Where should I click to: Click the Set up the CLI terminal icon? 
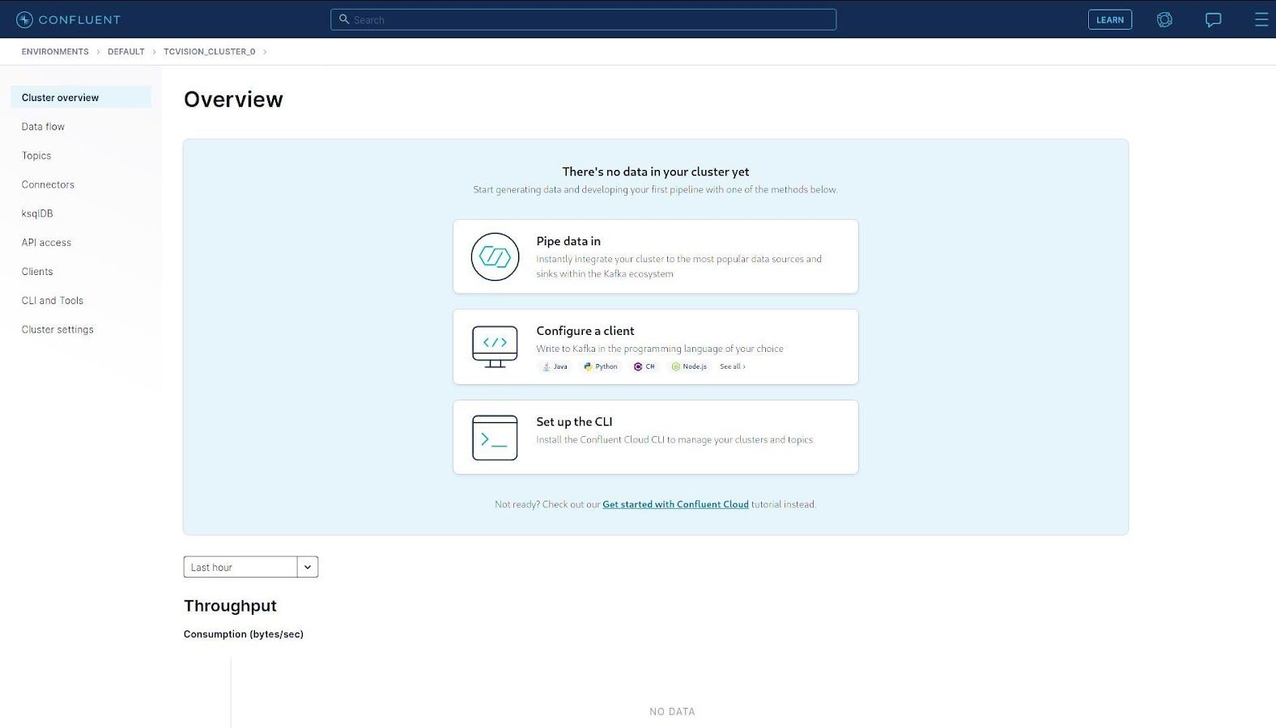495,438
